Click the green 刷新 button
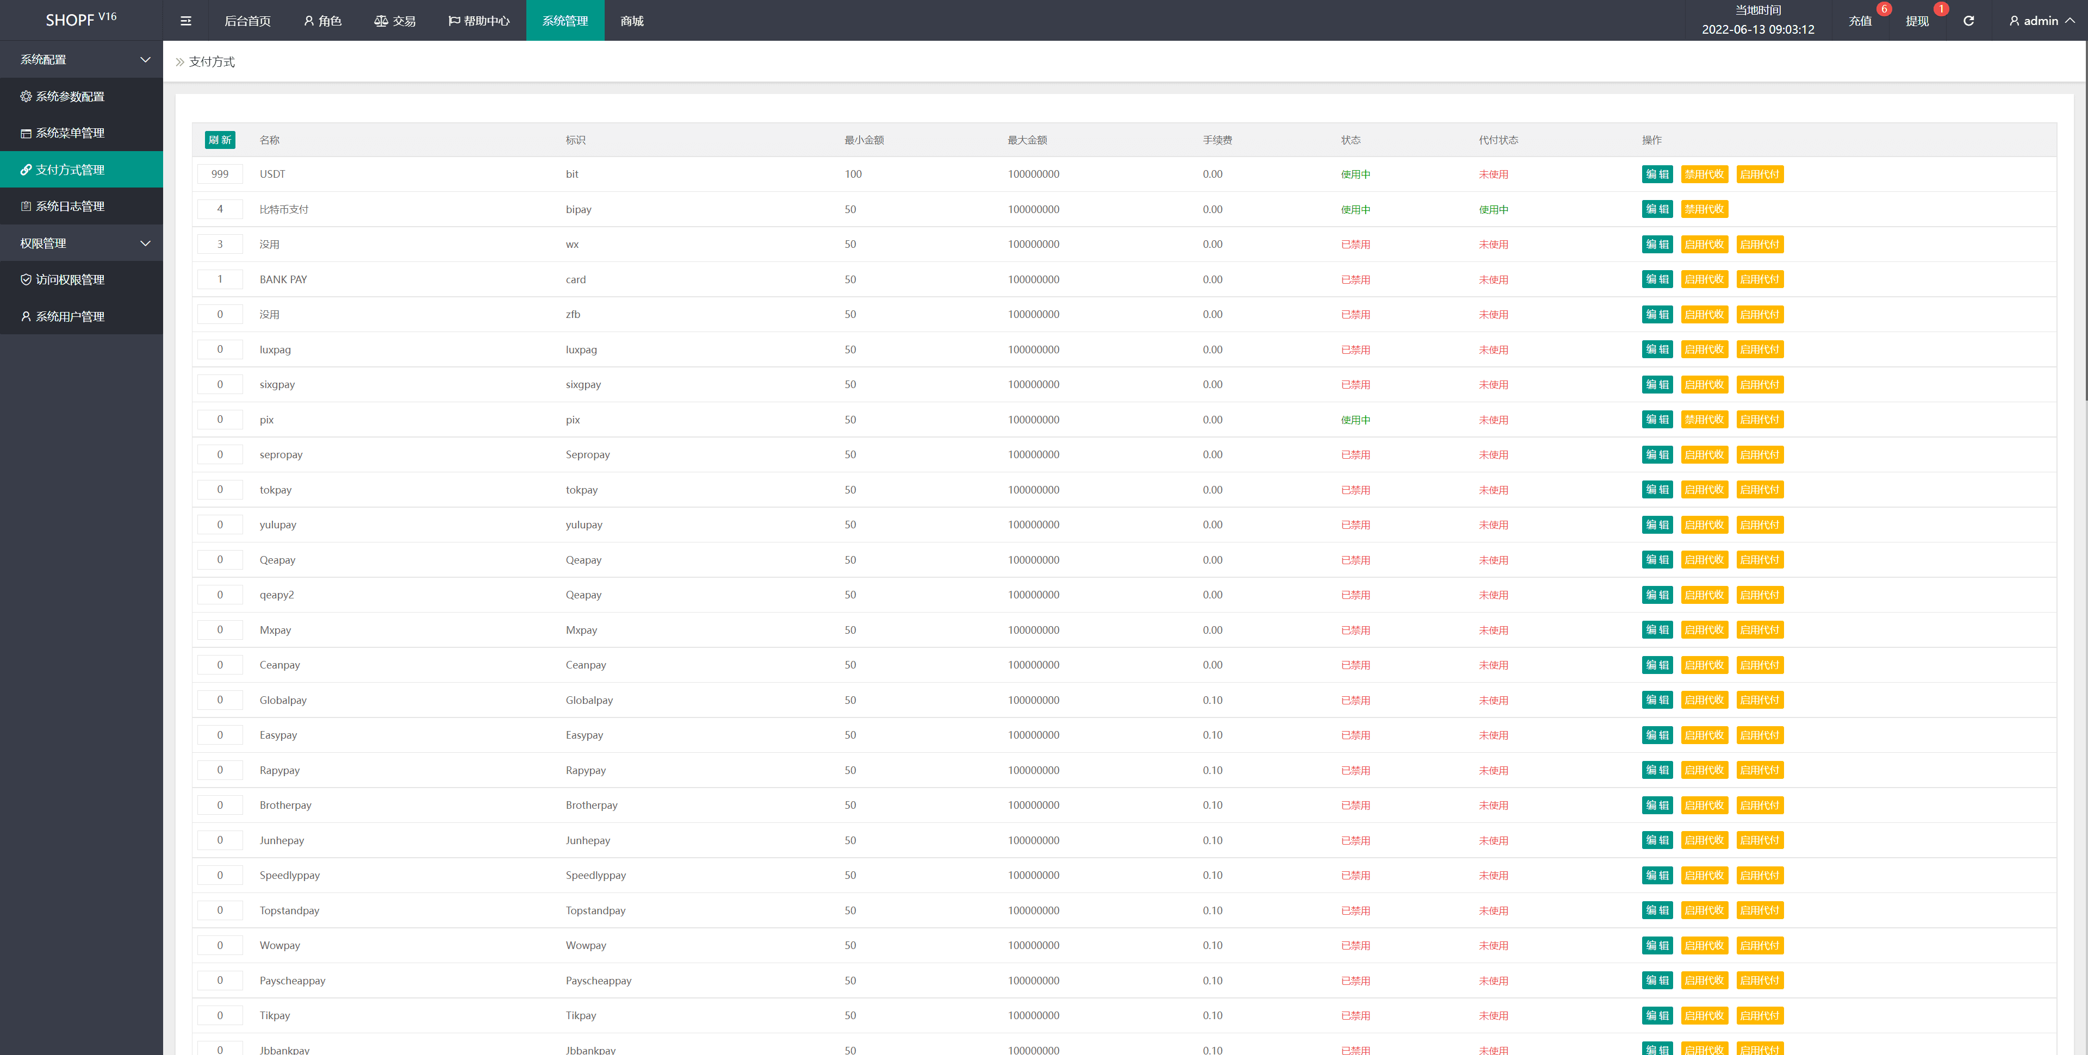Screen dimensions: 2088x1055 tap(220, 140)
